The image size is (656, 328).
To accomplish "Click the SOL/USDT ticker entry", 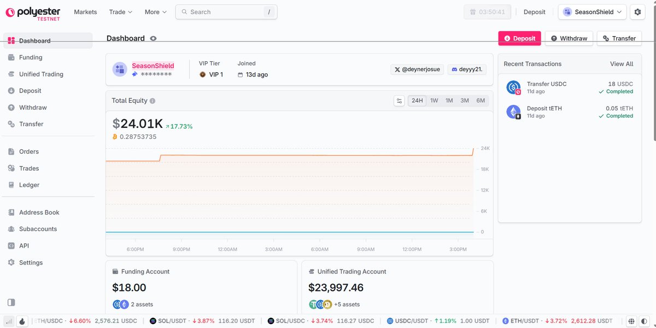I will click(202, 321).
